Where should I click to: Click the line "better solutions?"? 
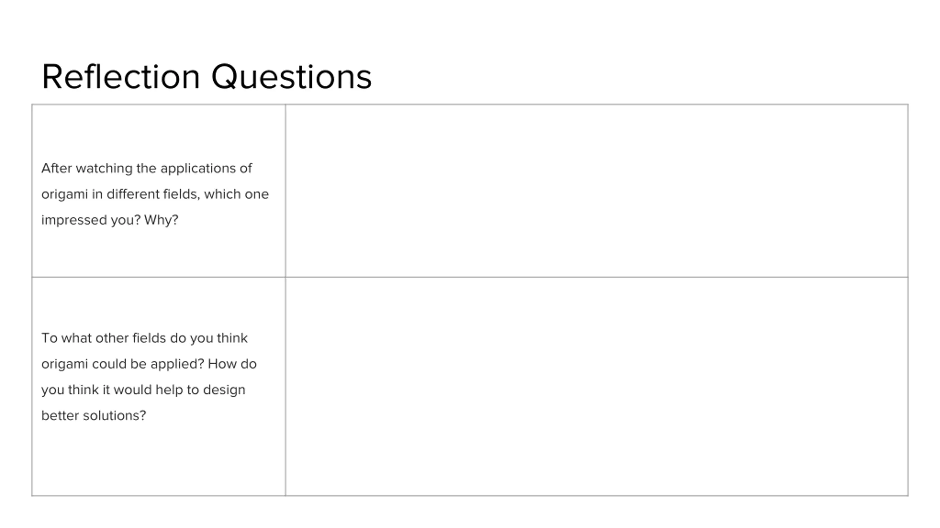tap(94, 415)
